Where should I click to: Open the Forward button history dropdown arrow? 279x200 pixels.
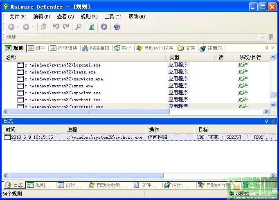coord(33,27)
